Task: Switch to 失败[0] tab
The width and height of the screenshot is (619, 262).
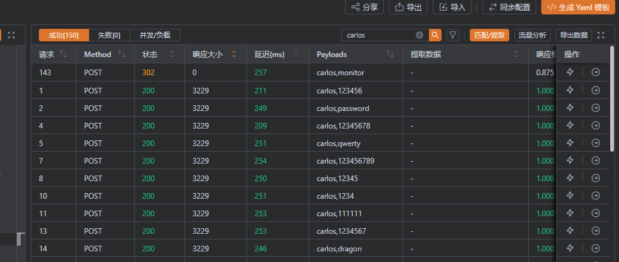Action: (109, 35)
